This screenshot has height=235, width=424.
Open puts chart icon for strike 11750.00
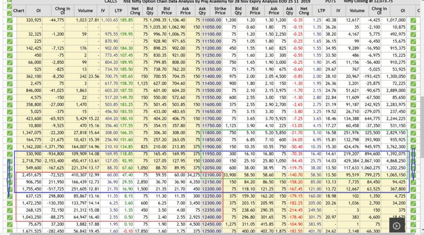coord(413,126)
